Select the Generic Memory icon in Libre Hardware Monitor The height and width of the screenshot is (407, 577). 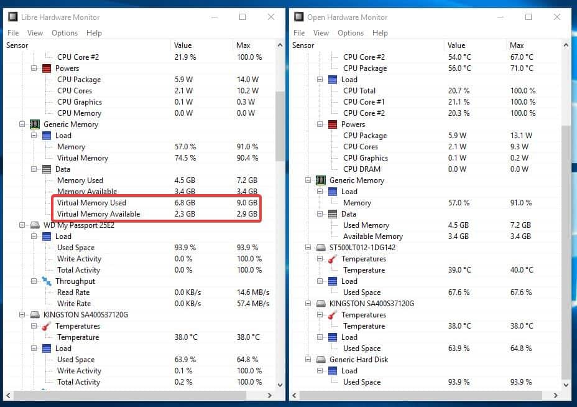34,124
